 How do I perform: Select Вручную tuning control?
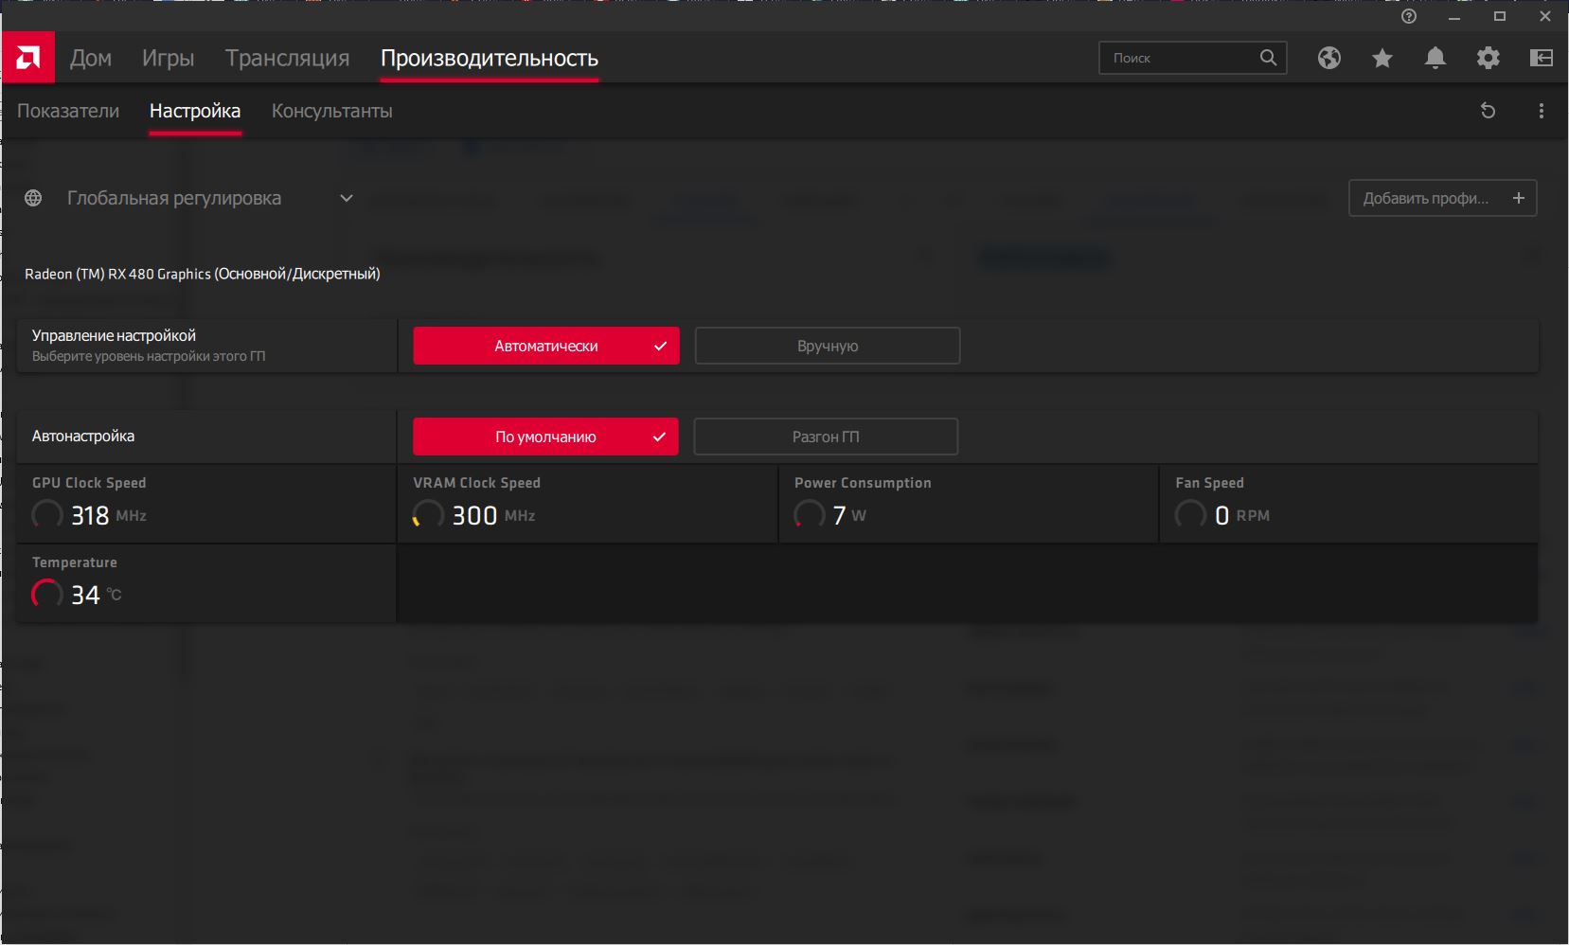point(828,346)
